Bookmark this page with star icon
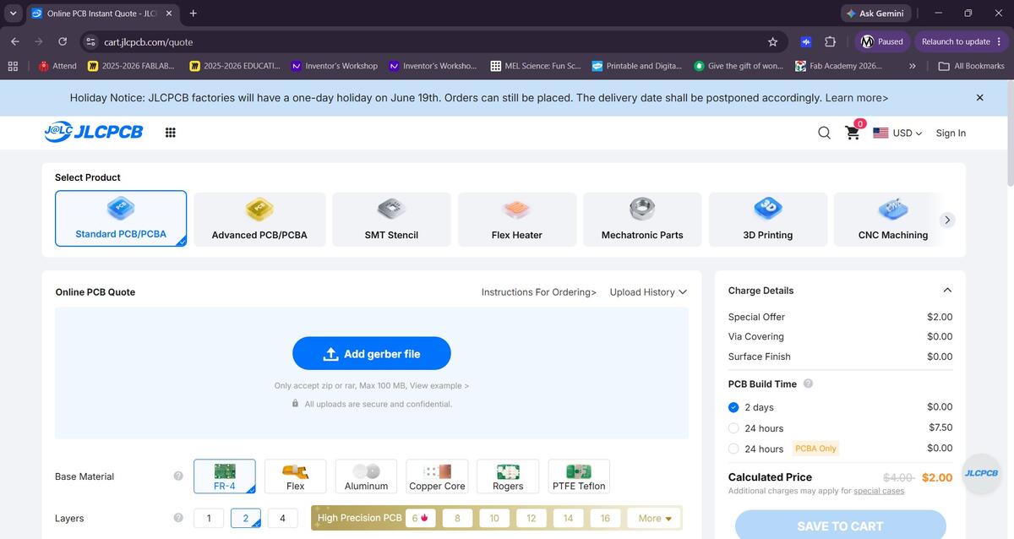This screenshot has width=1014, height=539. pyautogui.click(x=772, y=41)
